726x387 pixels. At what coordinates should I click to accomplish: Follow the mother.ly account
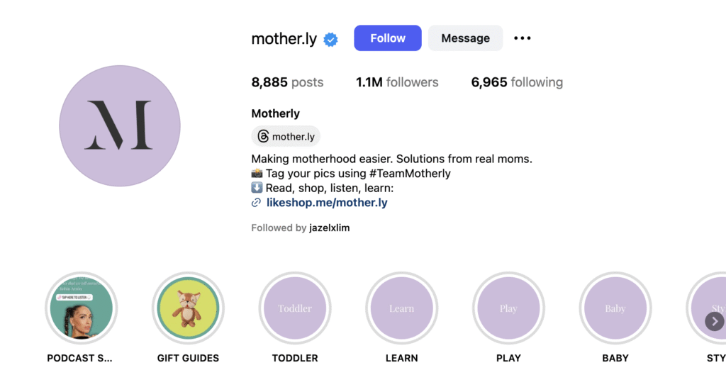pyautogui.click(x=388, y=38)
